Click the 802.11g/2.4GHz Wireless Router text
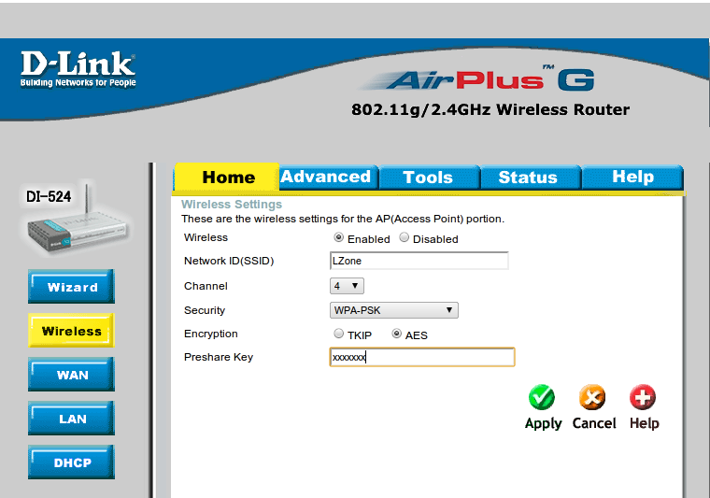The image size is (710, 498). tap(490, 109)
